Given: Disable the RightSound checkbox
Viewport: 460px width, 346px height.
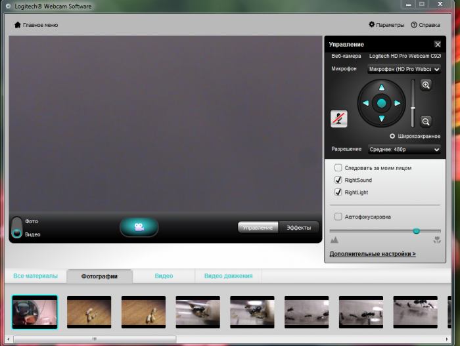Looking at the screenshot, I should click(x=338, y=180).
